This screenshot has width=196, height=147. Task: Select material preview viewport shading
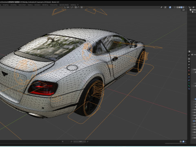pyautogui.click(x=181, y=7)
